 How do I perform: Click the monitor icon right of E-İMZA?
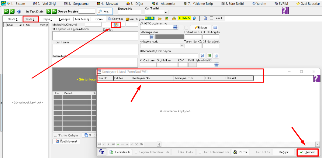coord(195,19)
